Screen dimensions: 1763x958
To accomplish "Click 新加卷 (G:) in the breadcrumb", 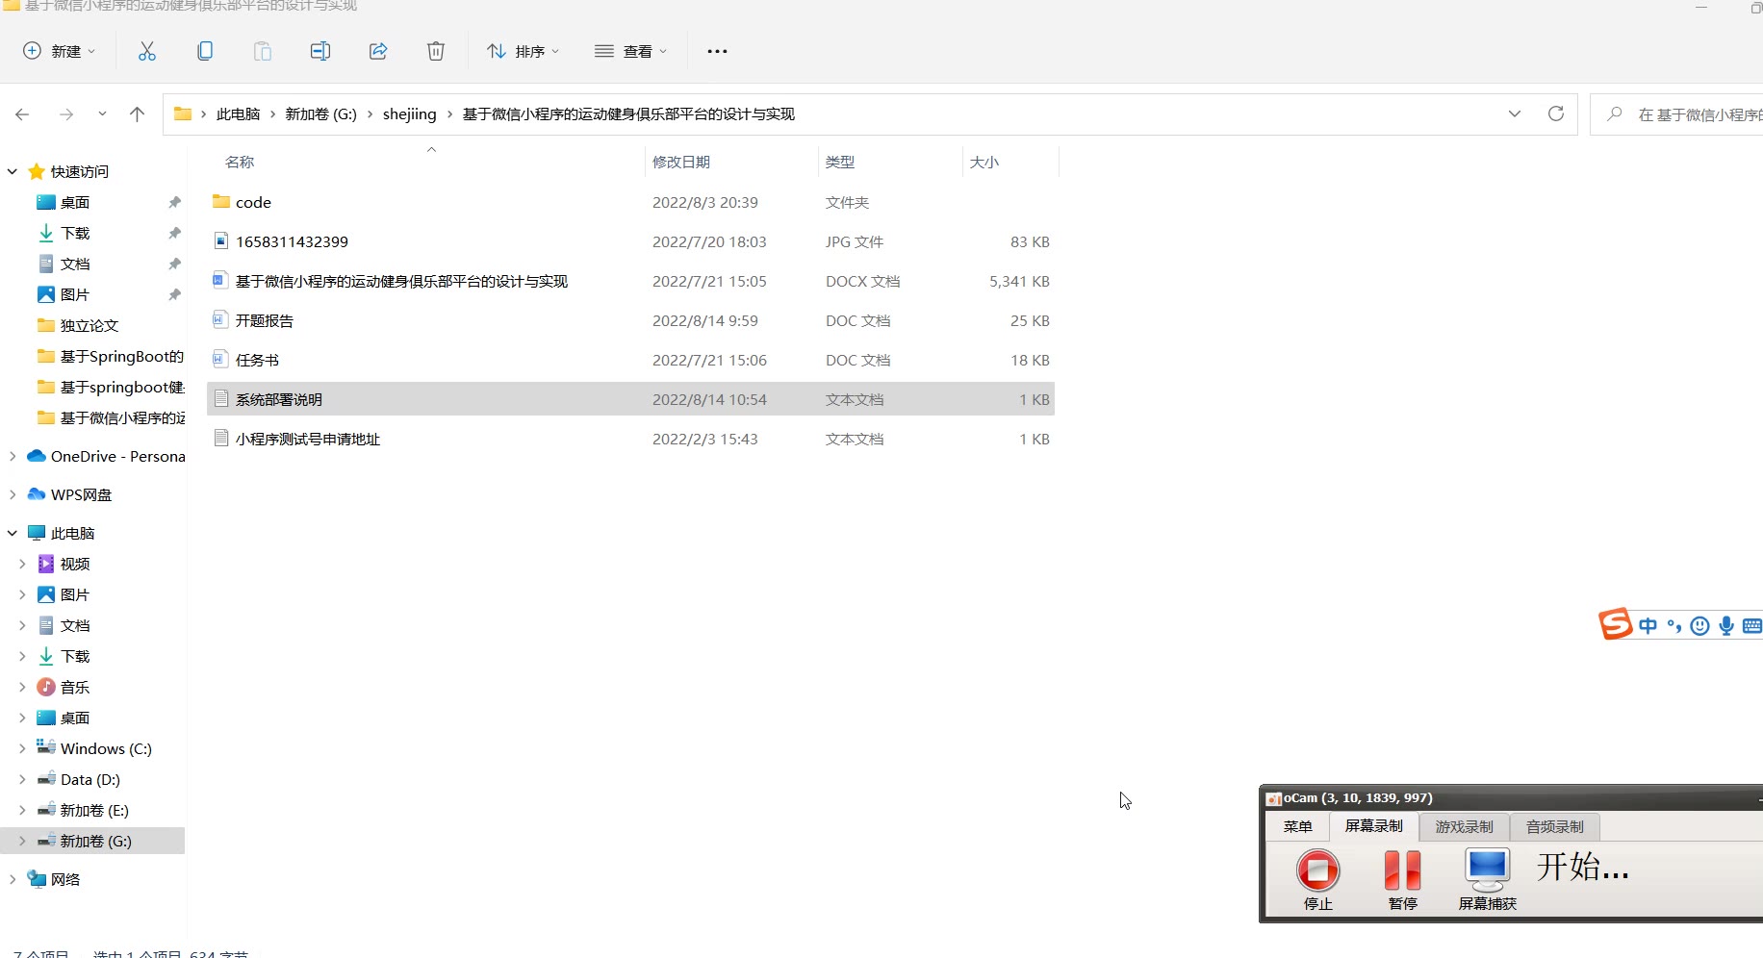I will tap(321, 113).
